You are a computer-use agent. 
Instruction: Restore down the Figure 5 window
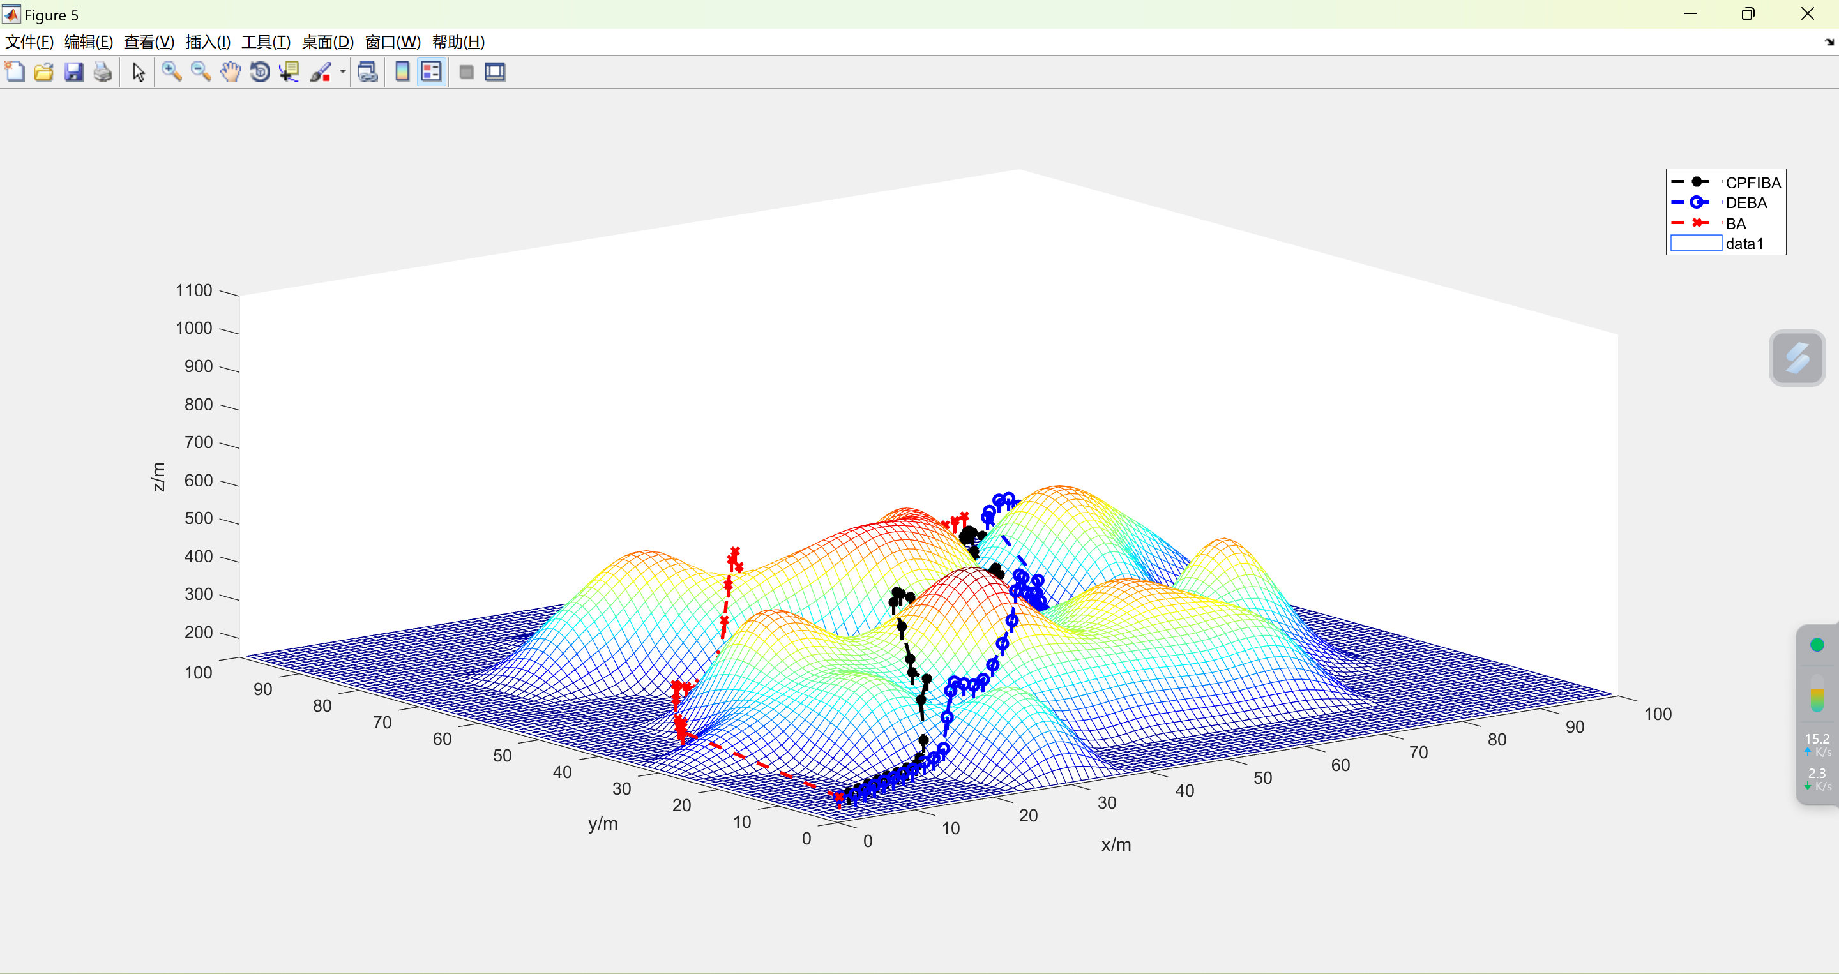[1748, 14]
